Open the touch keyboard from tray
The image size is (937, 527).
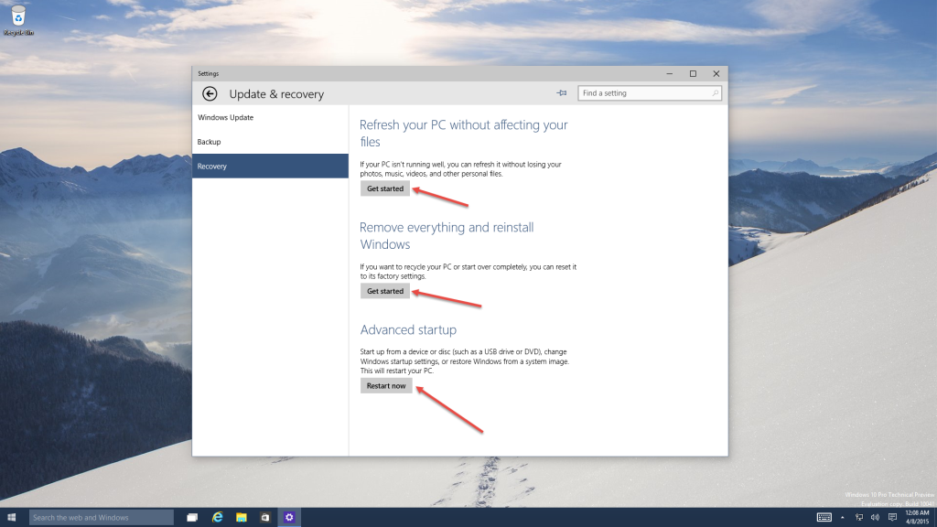pos(824,518)
